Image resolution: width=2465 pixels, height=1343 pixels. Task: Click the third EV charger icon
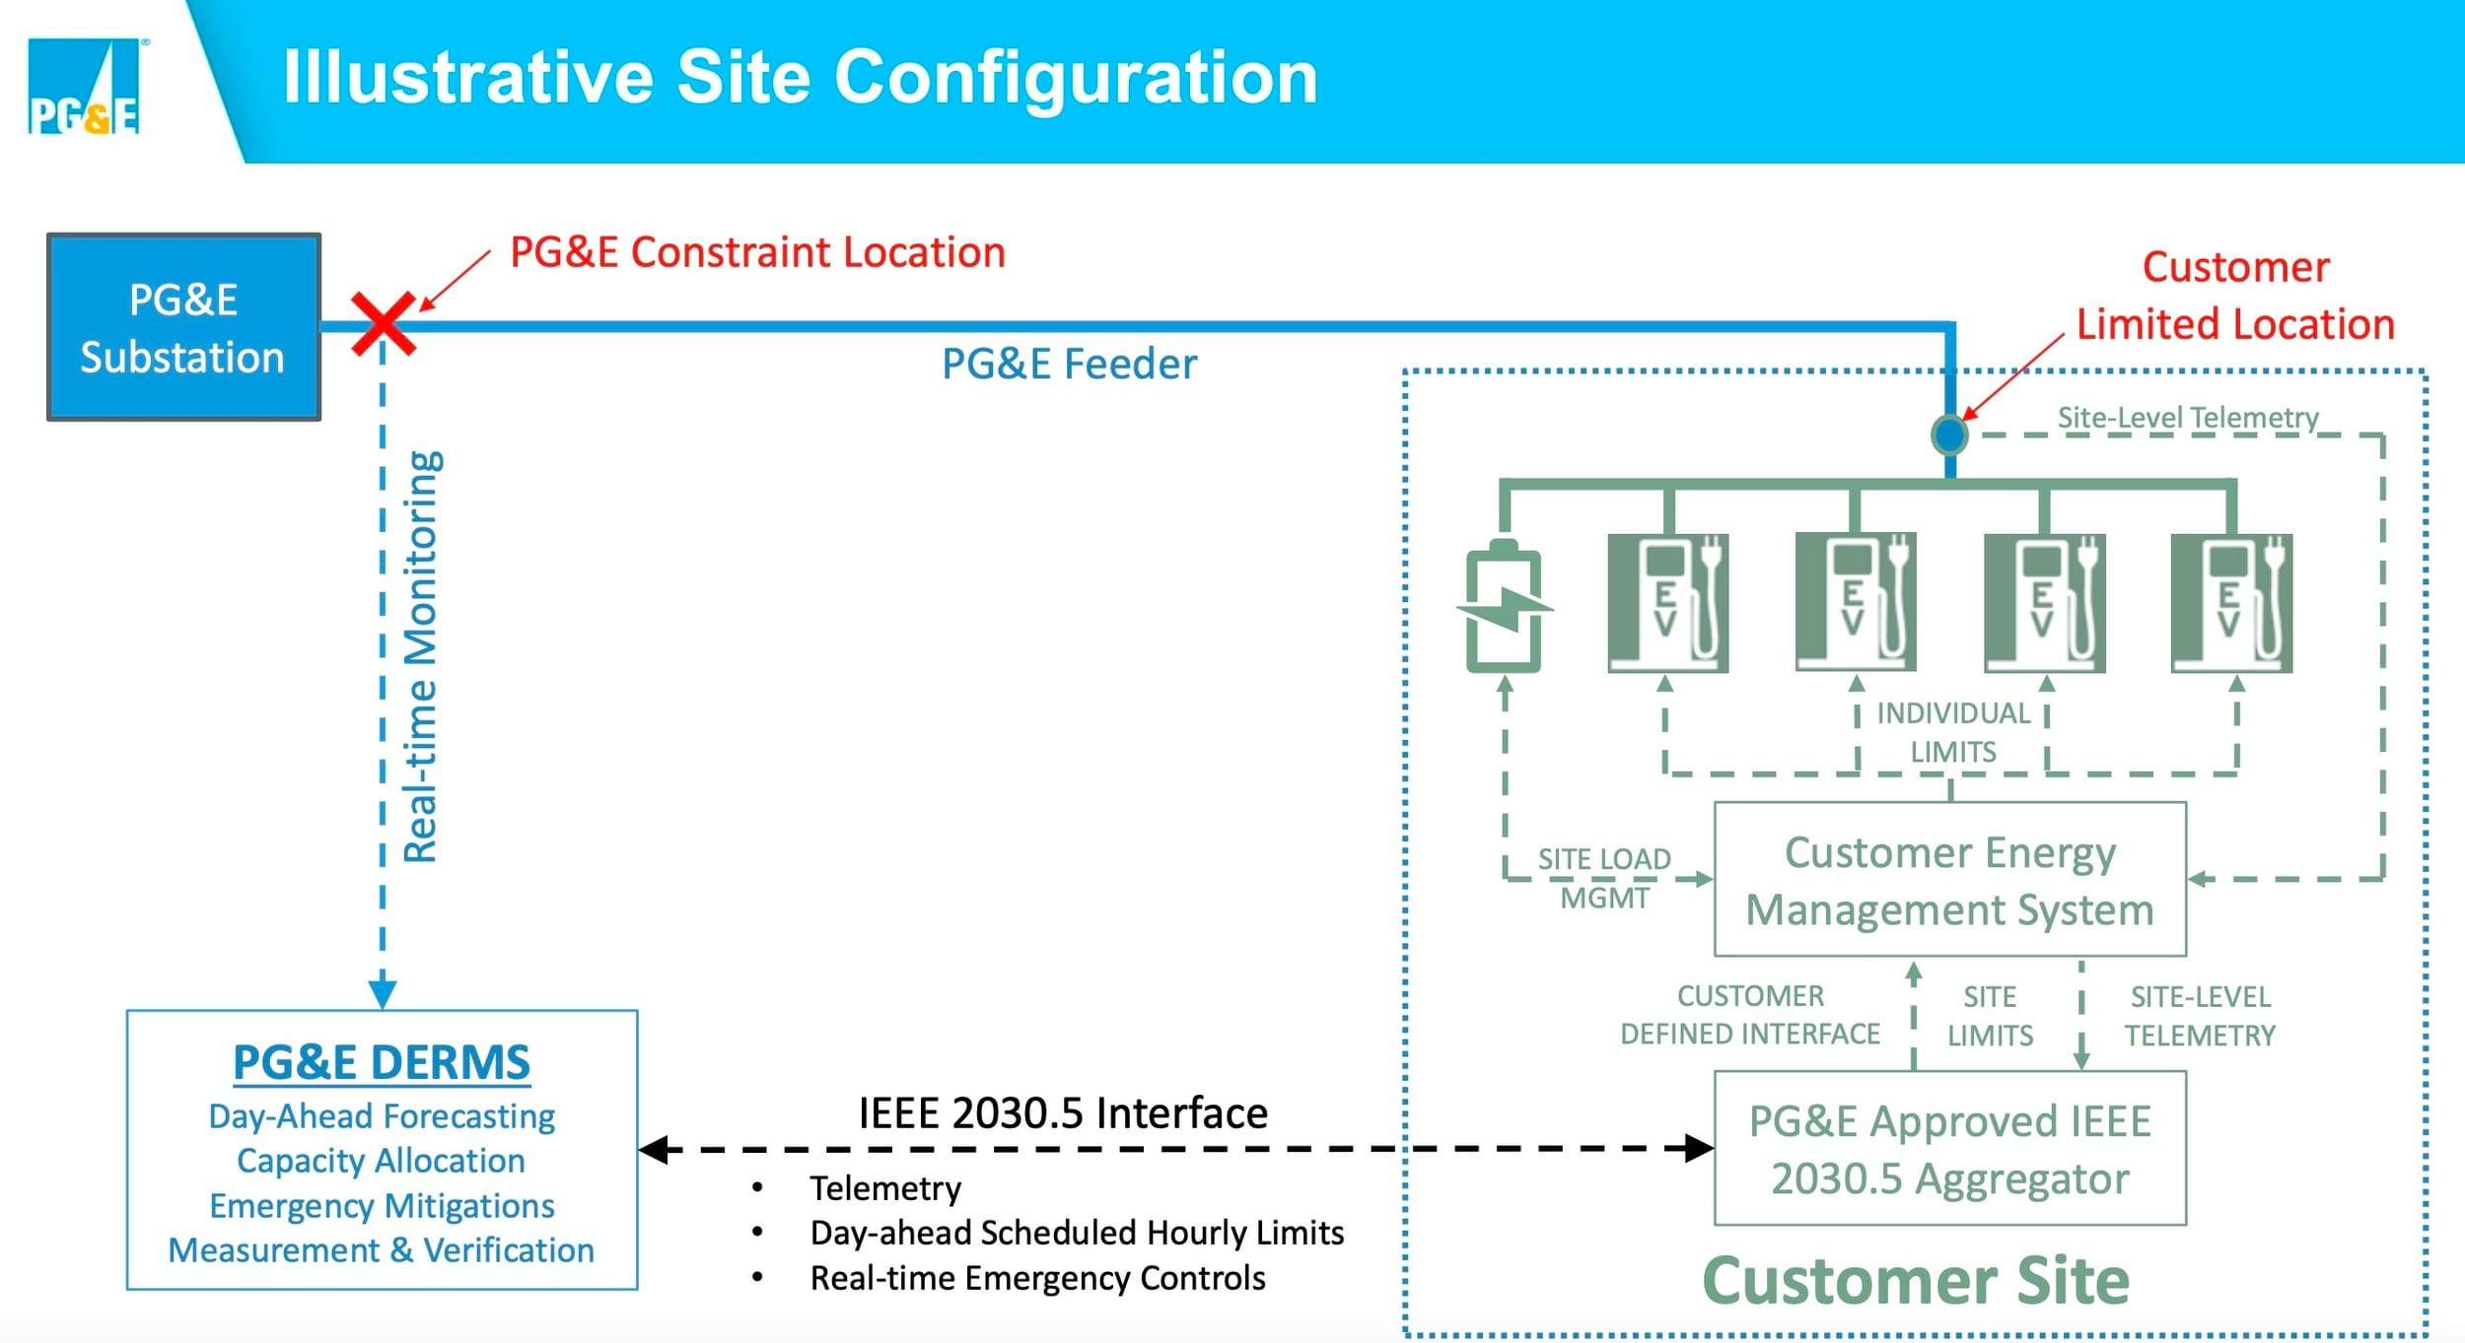(x=2044, y=603)
